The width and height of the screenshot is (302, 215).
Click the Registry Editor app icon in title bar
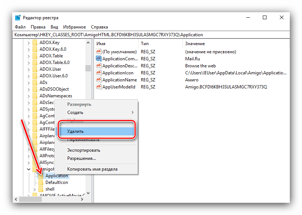(18, 18)
